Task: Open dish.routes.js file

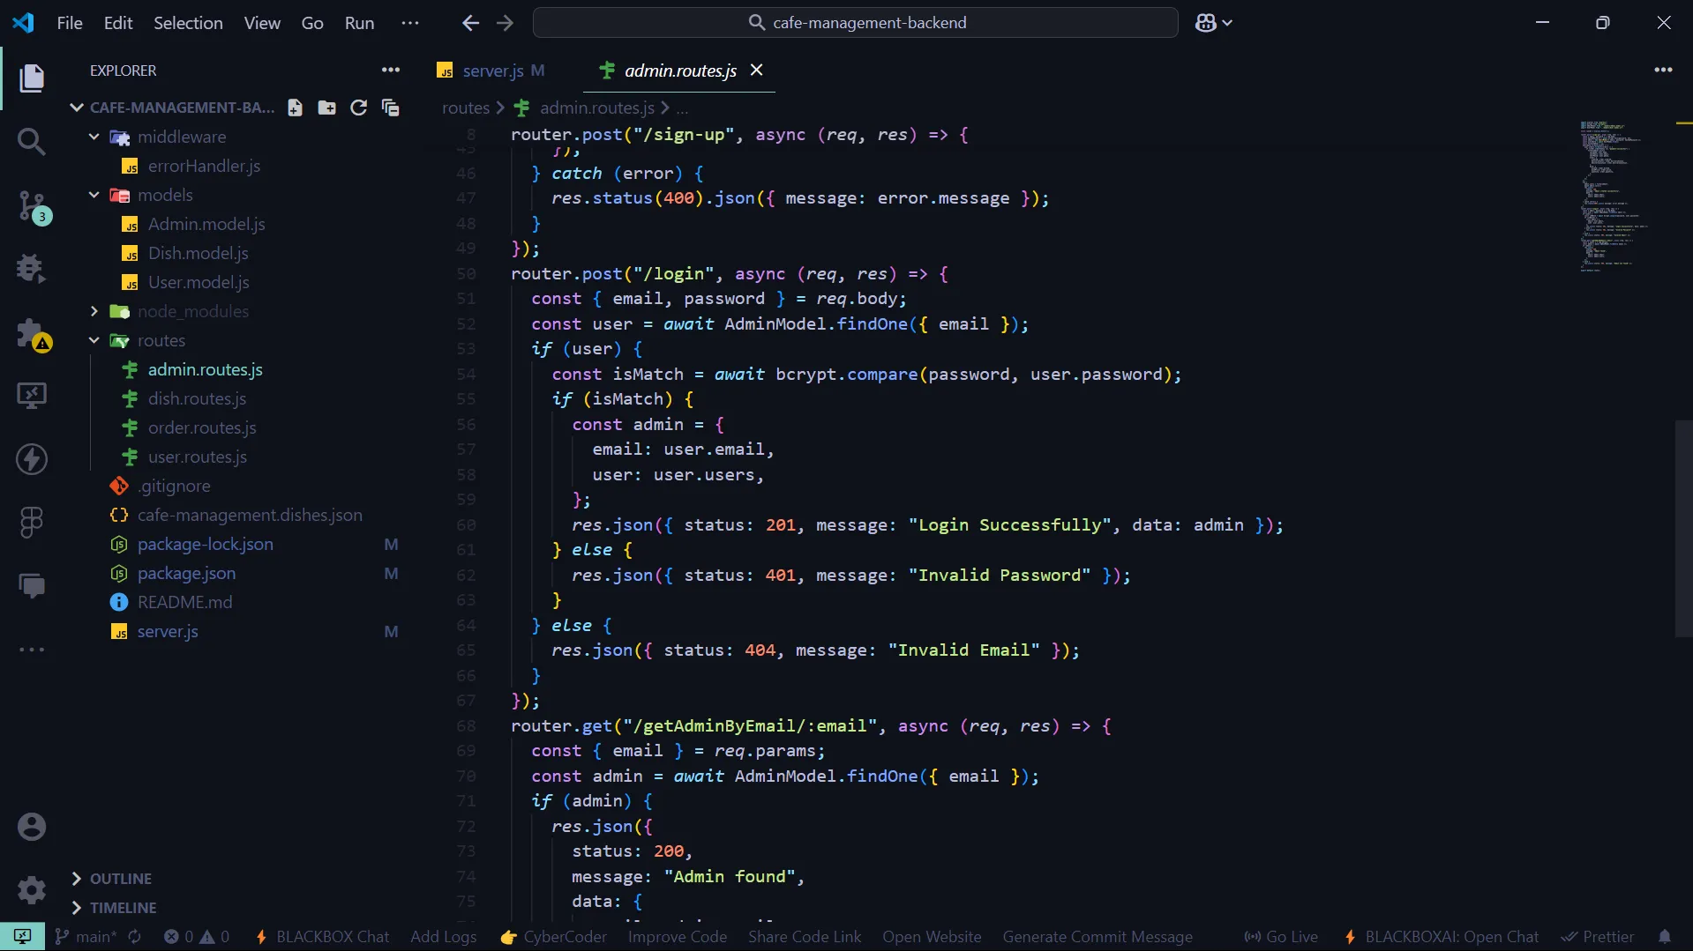Action: (197, 398)
